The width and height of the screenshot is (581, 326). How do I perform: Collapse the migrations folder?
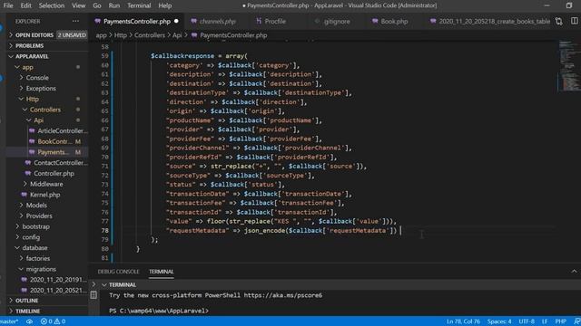pyautogui.click(x=21, y=269)
